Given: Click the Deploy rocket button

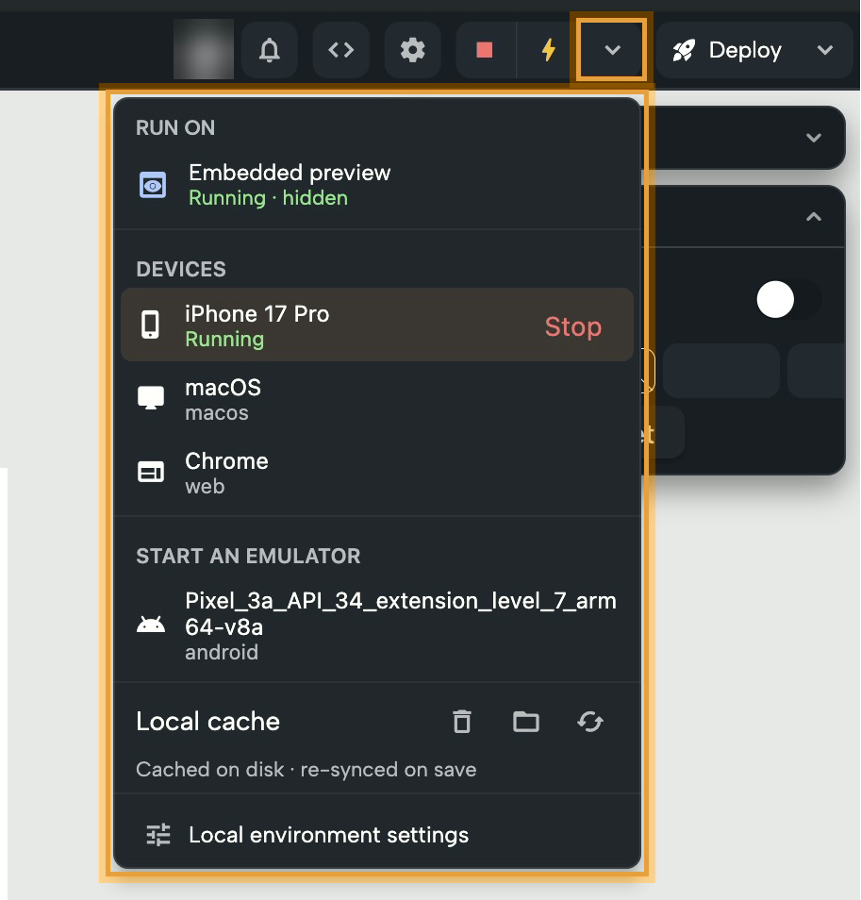Looking at the screenshot, I should (728, 50).
